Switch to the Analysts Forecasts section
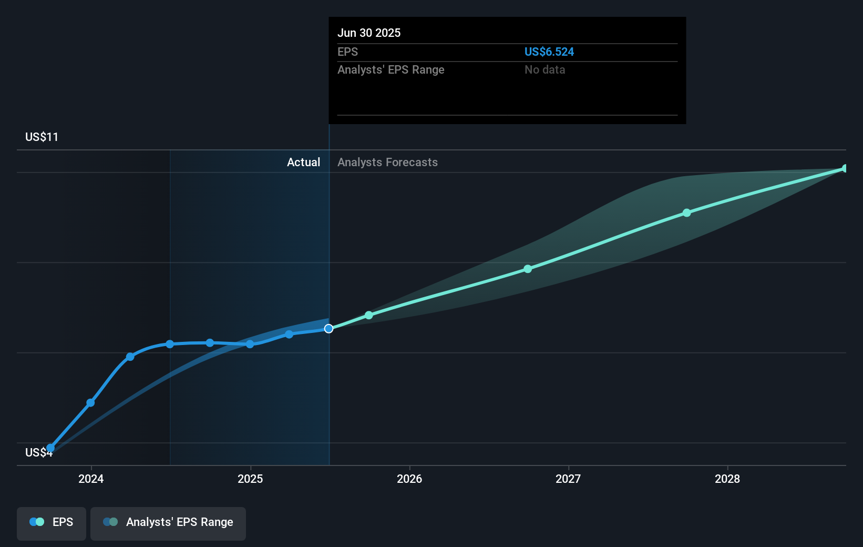The width and height of the screenshot is (863, 547). [387, 162]
